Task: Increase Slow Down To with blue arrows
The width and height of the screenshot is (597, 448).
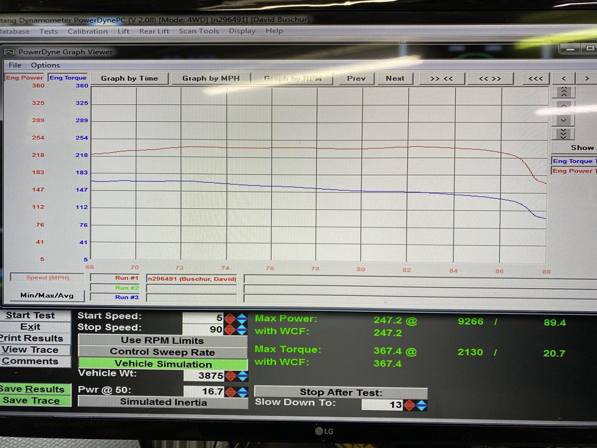Action: pos(421,405)
